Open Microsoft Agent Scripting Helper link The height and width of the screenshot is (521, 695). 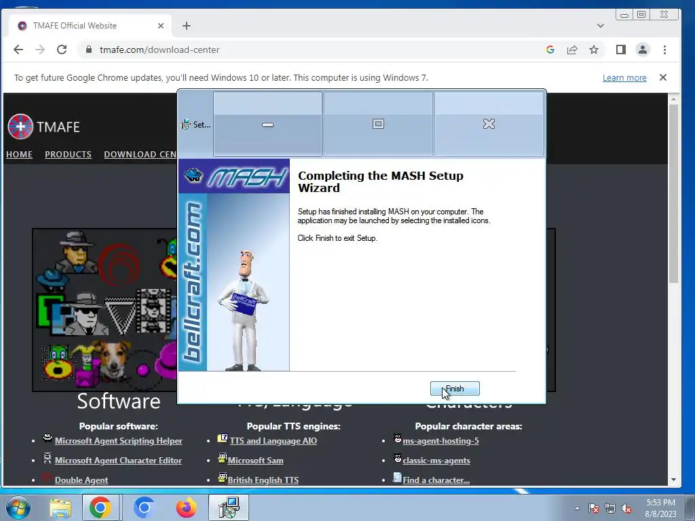tap(118, 441)
